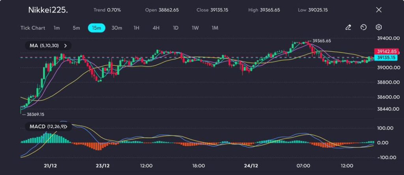Choose the 4H timeframe
Screen dimensions: 404x175
click(156, 28)
